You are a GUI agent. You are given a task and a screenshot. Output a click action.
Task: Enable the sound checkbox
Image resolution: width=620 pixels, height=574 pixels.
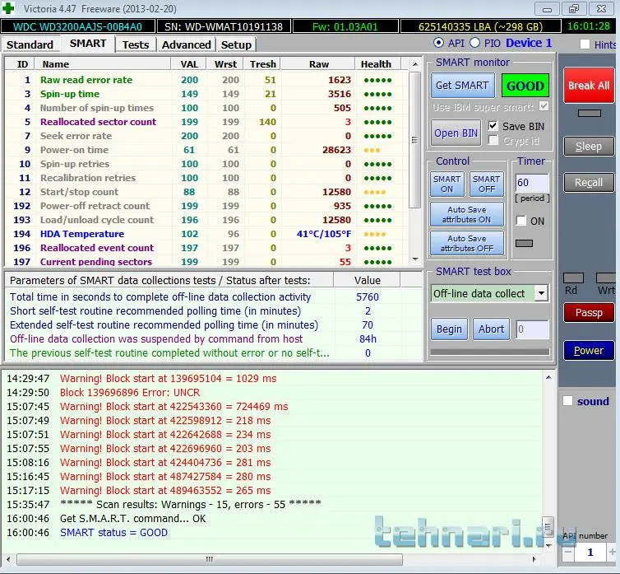coord(568,401)
